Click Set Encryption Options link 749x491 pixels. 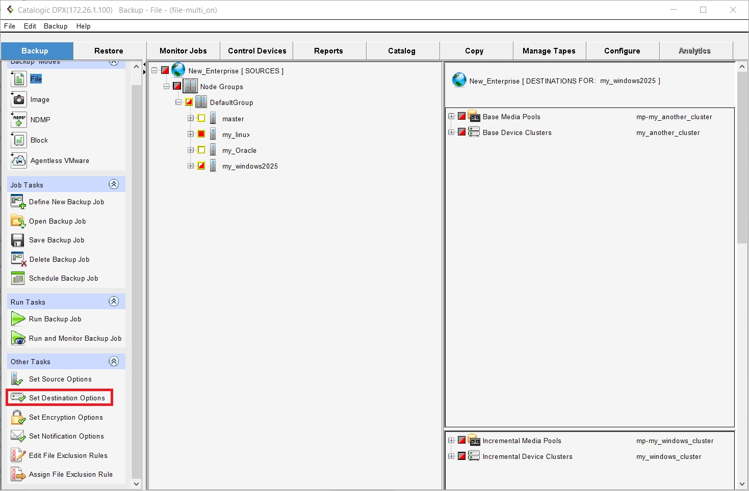(66, 417)
